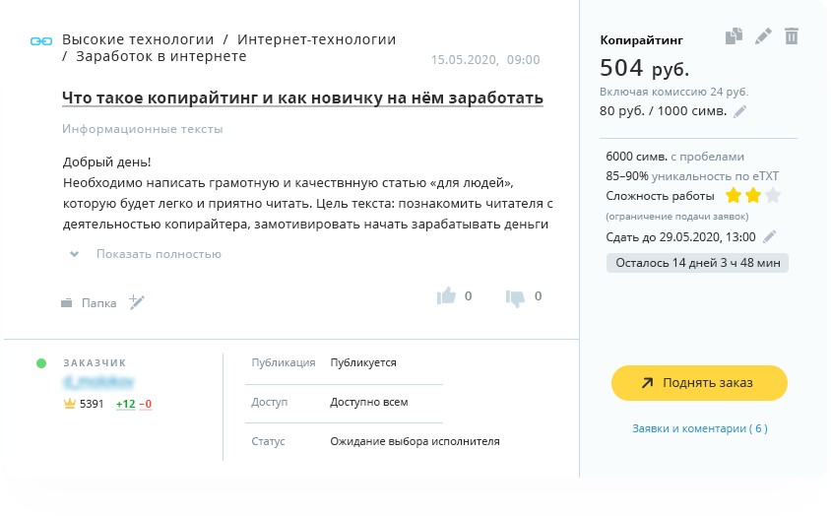Edit the 80 руб. per 1000 rate
This screenshot has height=516, width=831.
(x=740, y=111)
